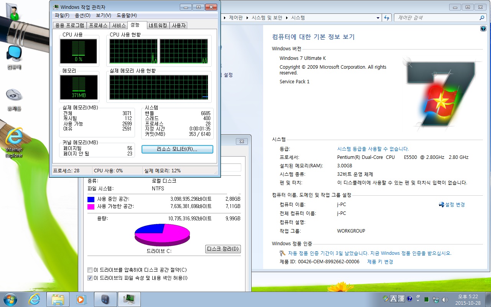Image resolution: width=491 pixels, height=307 pixels.
Task: Click the magenta 사용 가능한 공간 swatch
Action: point(91,206)
